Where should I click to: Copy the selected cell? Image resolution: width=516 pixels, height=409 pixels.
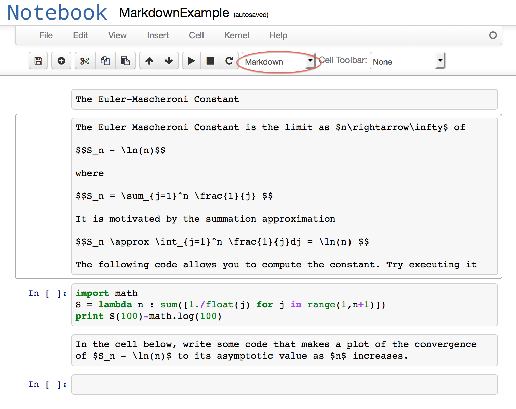point(105,61)
